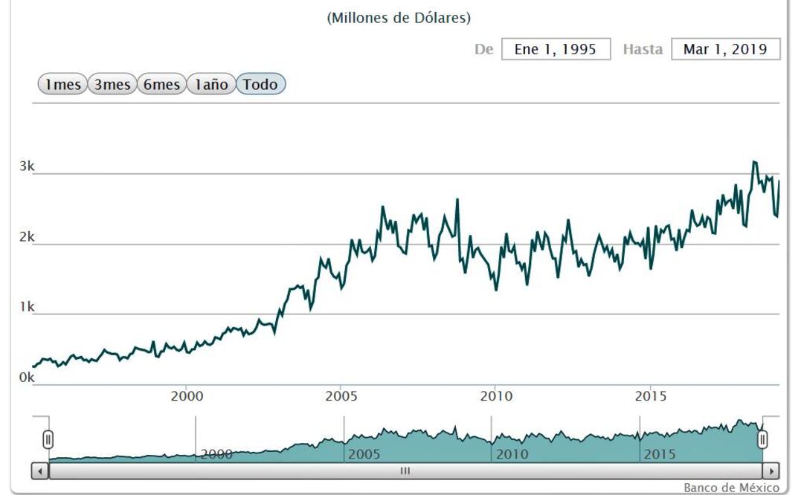Grab the right navigator range handle
804x495 pixels.
click(x=762, y=439)
